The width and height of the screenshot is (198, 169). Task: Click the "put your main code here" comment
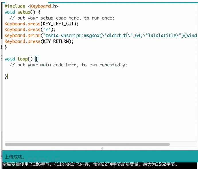[68, 65]
